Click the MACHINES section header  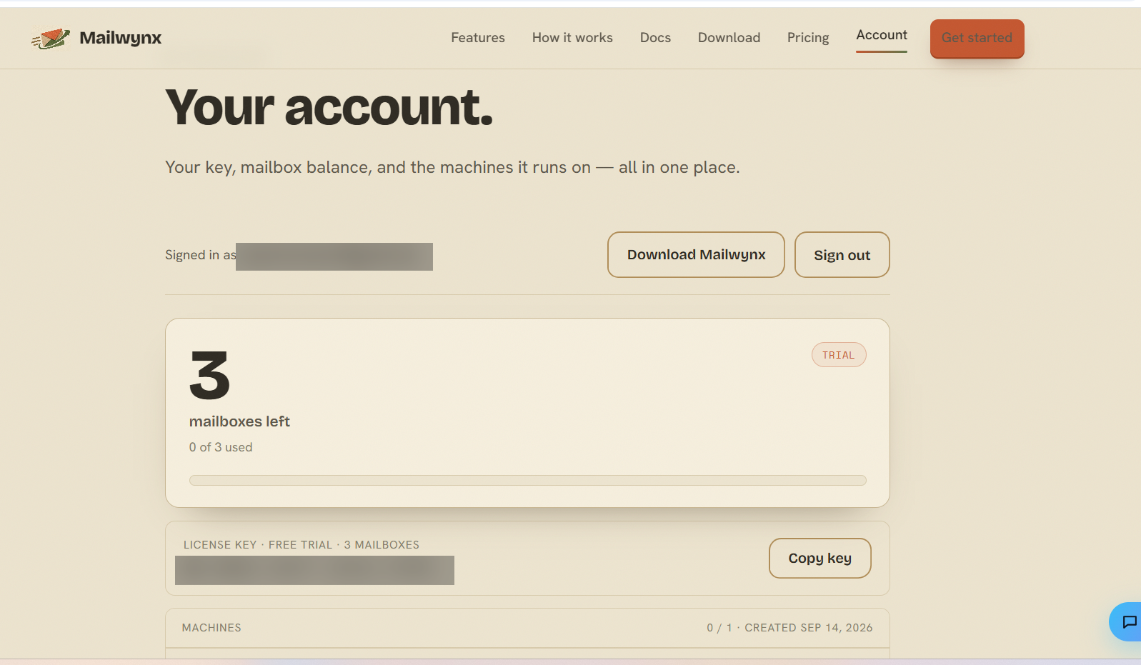tap(211, 628)
